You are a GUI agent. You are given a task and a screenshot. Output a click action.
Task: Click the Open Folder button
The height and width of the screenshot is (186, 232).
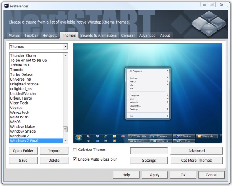click(23, 151)
